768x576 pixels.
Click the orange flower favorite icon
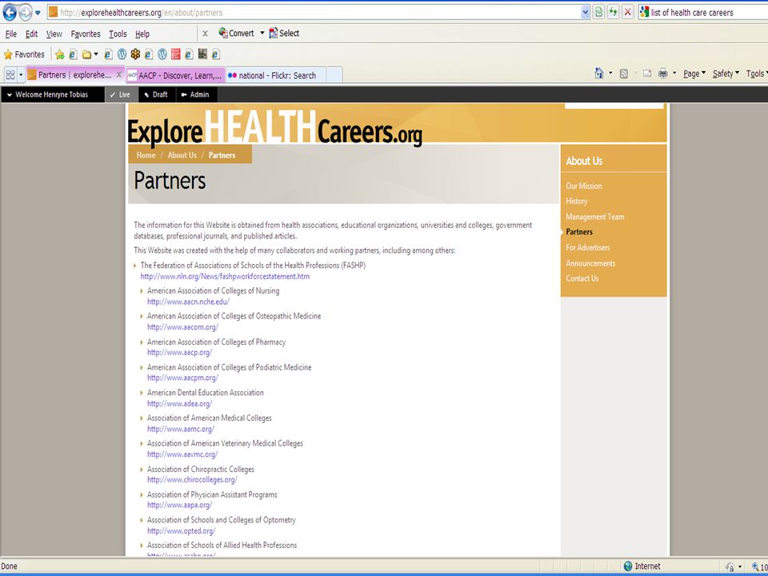tap(135, 54)
